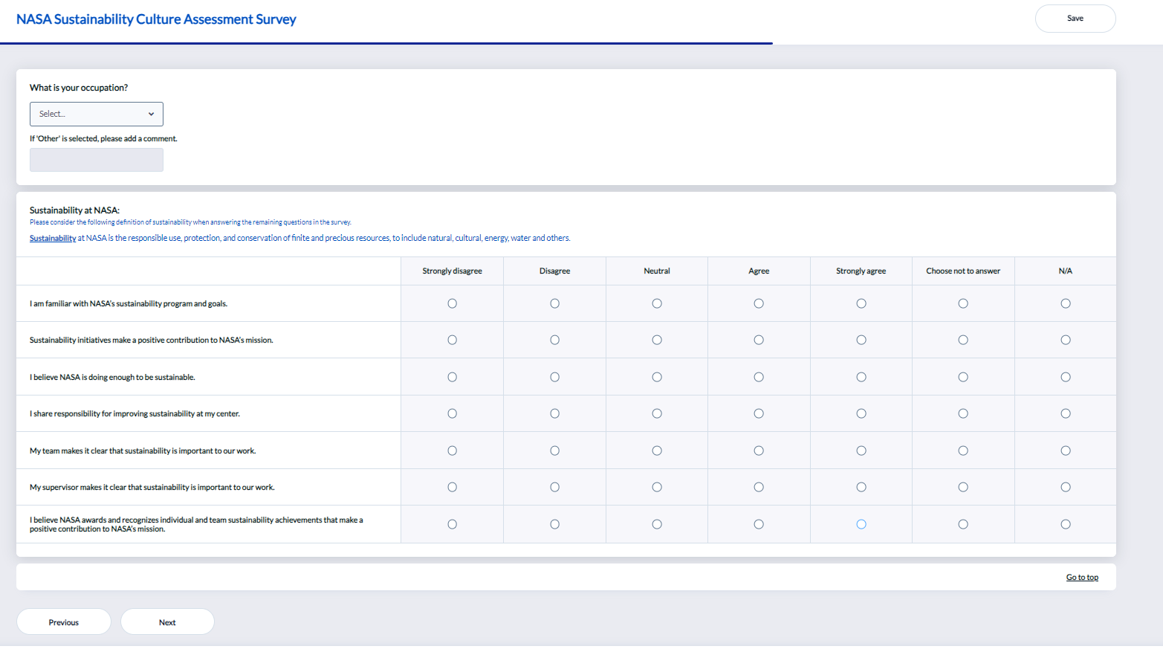Select Strongly disagree for NASA awards statement
The image size is (1163, 649).
click(452, 524)
